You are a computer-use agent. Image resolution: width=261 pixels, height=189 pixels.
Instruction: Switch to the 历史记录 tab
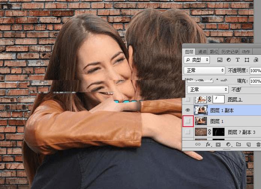pos(230,52)
